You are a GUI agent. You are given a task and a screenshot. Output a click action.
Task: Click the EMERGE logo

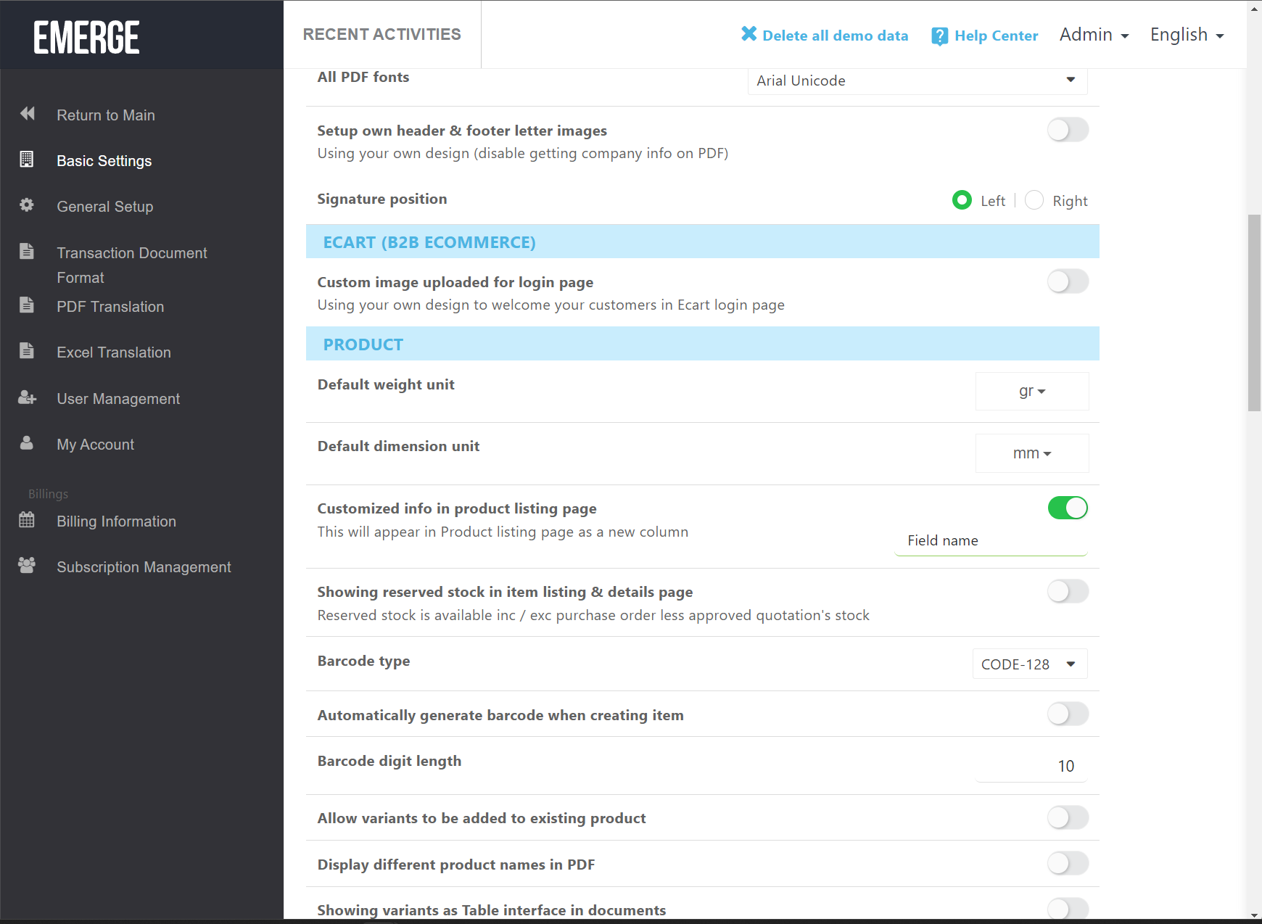pos(86,37)
